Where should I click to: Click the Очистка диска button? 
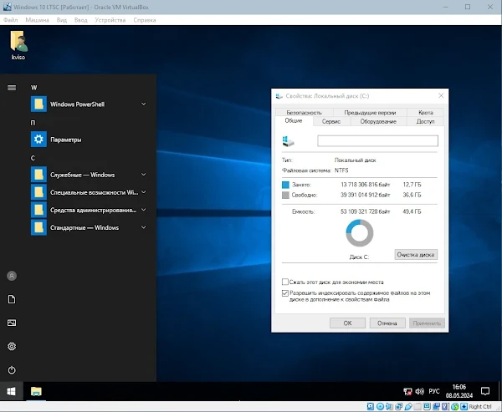click(416, 255)
